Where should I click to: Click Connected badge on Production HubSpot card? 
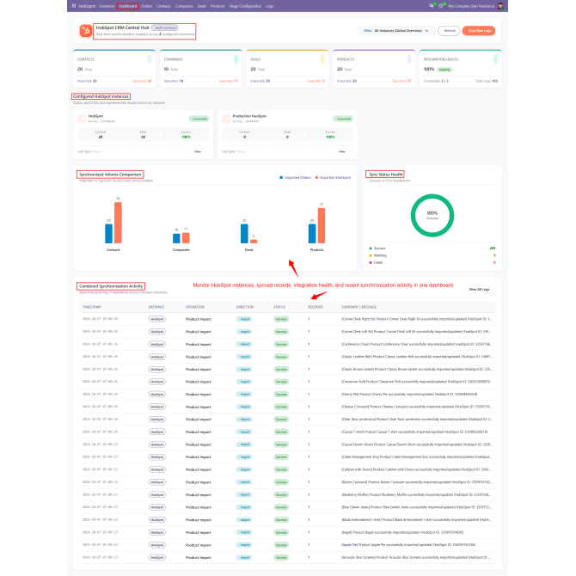tap(344, 119)
